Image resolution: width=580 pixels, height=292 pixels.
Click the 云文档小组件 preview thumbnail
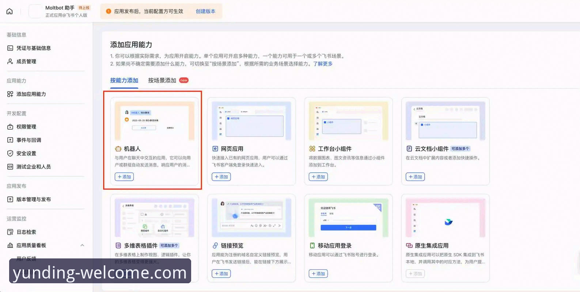[x=446, y=121]
